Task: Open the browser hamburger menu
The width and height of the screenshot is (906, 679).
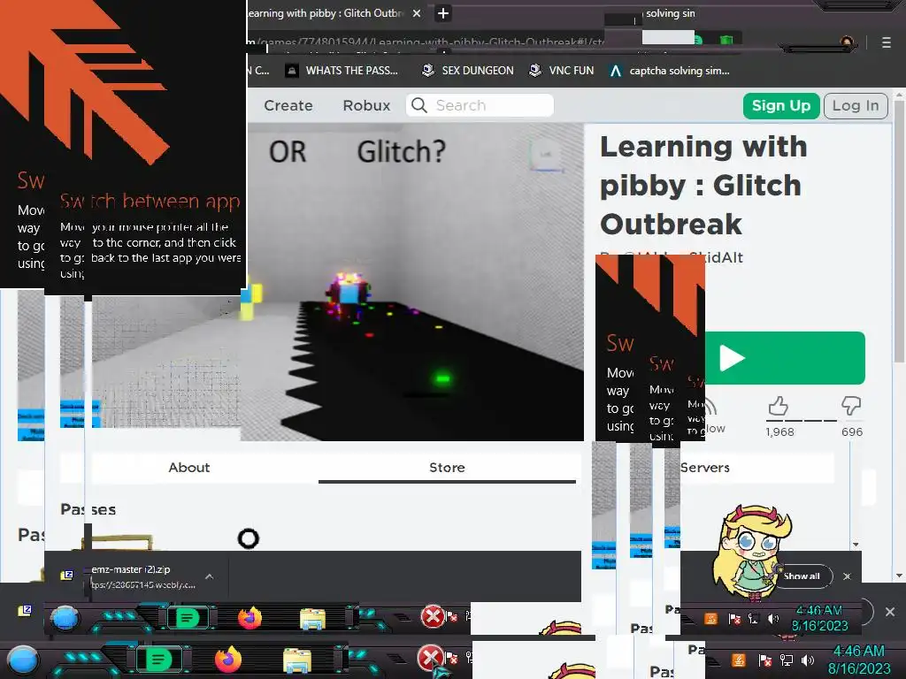Action: tap(886, 42)
